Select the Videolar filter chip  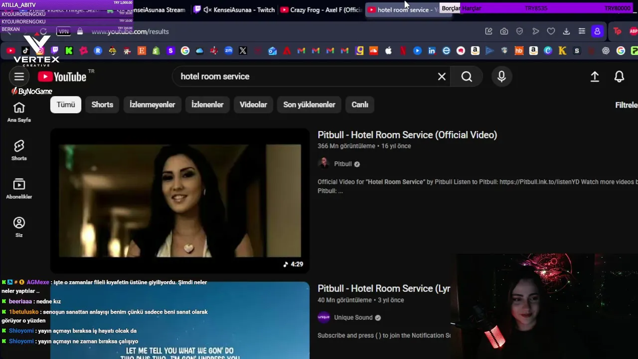(253, 105)
